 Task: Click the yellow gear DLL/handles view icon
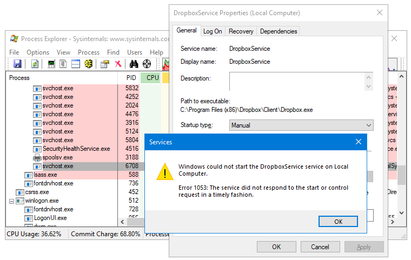[x=89, y=64]
